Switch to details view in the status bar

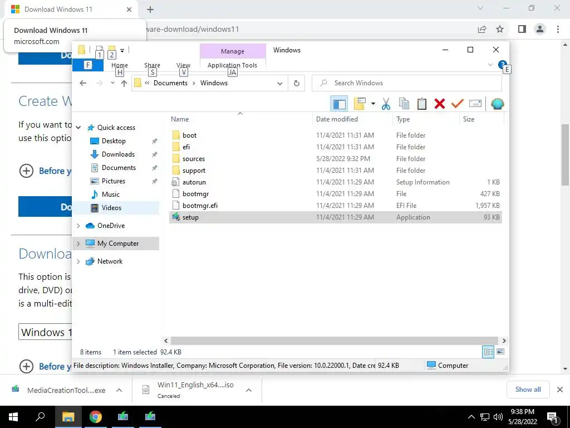488,352
